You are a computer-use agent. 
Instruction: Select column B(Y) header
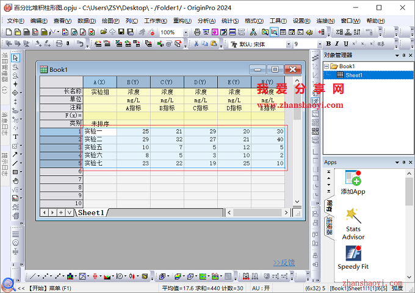[134, 82]
